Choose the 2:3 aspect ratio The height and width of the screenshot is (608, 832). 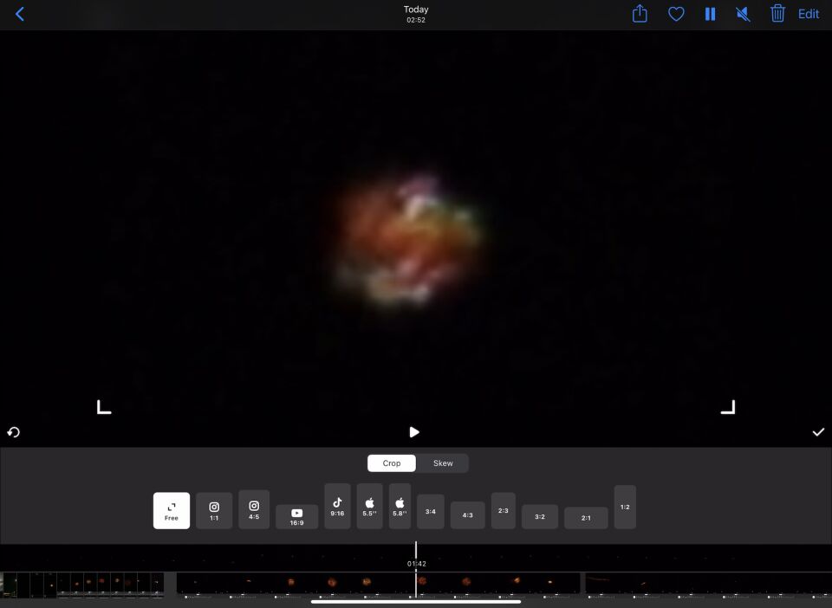point(503,510)
